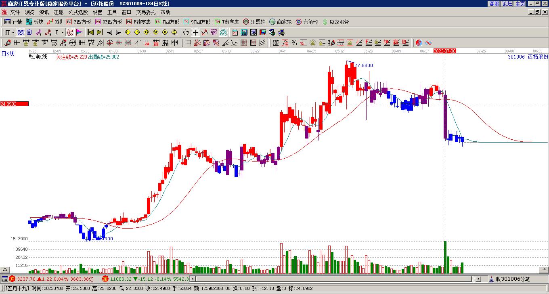Screen dimensions: 549x294
Task: Open the 板块 sector view
Action: coord(34,22)
